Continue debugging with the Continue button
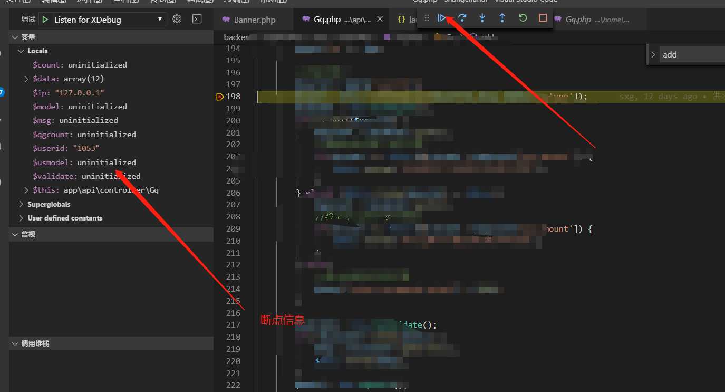This screenshot has height=392, width=725. tap(442, 18)
